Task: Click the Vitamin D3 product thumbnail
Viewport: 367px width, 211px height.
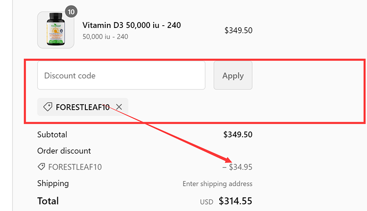Action: (x=56, y=30)
